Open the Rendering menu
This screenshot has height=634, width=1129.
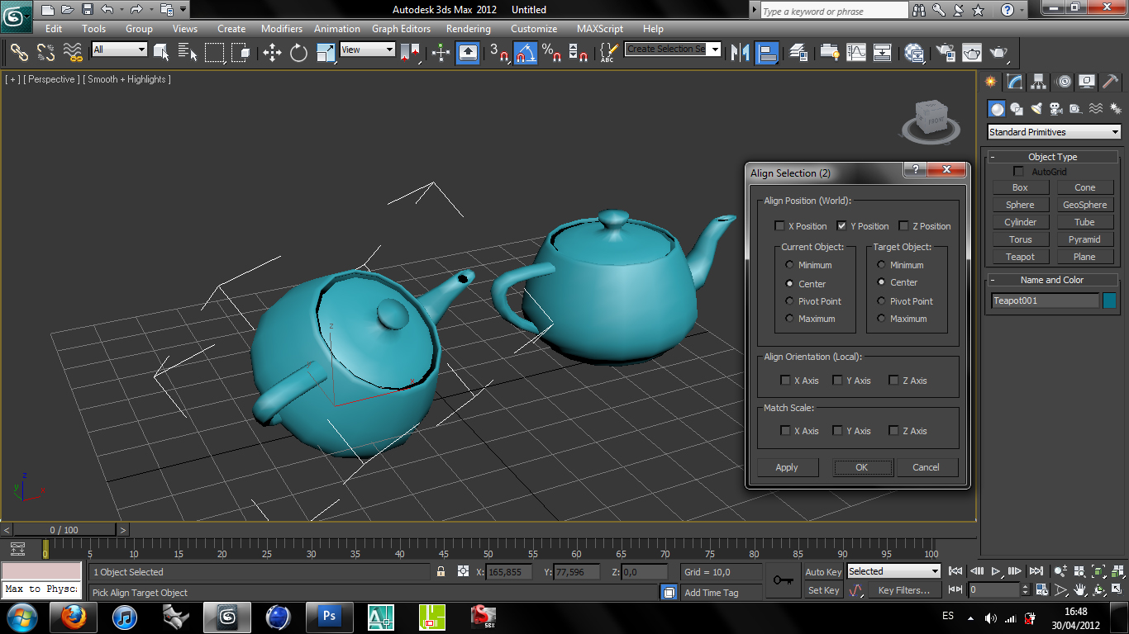[x=468, y=29]
